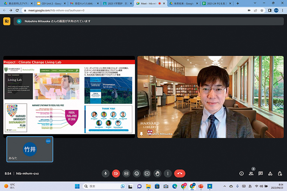Go forward in the browser

click(11, 10)
